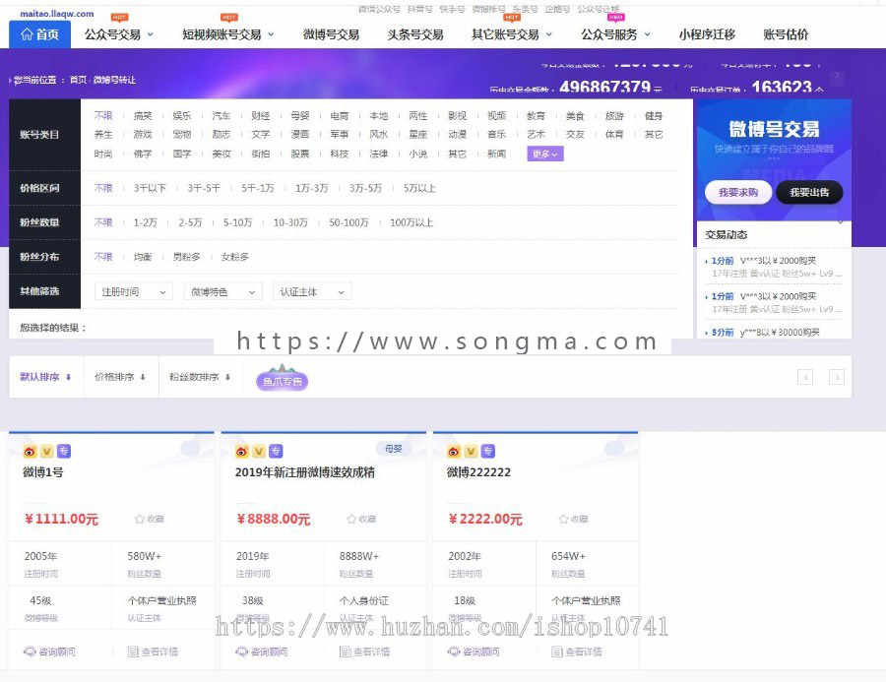Click the ¥8888.00元 price

coord(274,519)
